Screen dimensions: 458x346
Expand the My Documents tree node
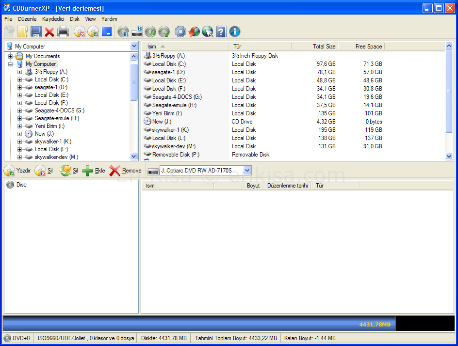click(11, 56)
